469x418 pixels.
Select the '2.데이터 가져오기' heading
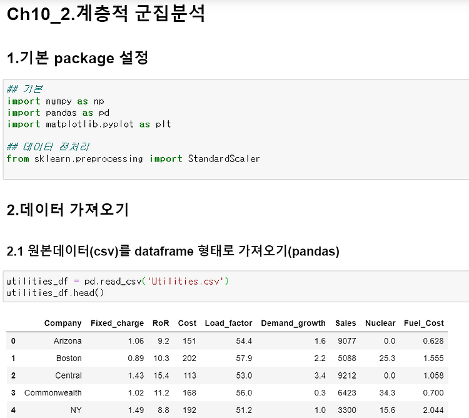pyautogui.click(x=68, y=210)
